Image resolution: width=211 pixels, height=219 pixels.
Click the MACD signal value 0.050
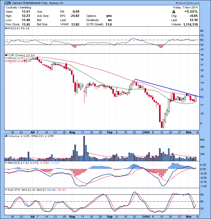(x=45, y=163)
